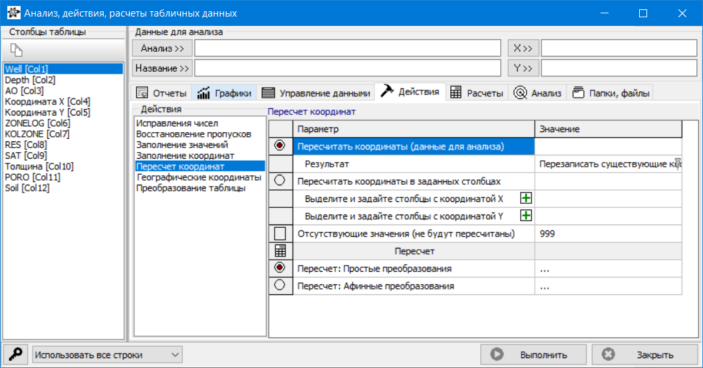
Task: Select AO [Col3] column
Action: [24, 90]
